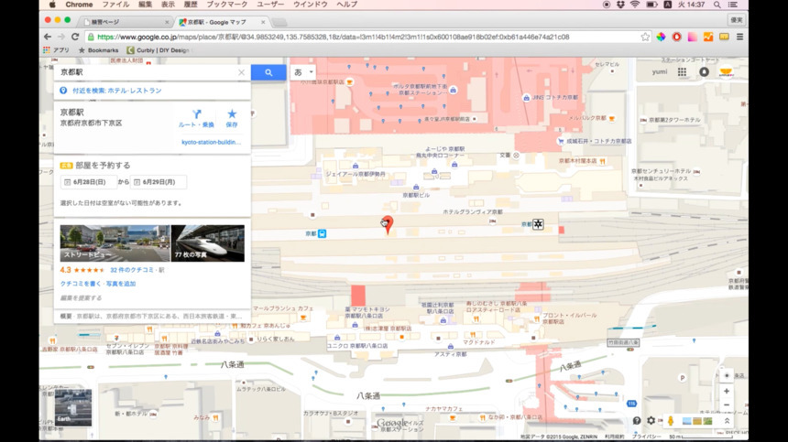Screen dimensions: 788x442
Task: Open nearby search 付近を検索 link
Action: tap(117, 91)
